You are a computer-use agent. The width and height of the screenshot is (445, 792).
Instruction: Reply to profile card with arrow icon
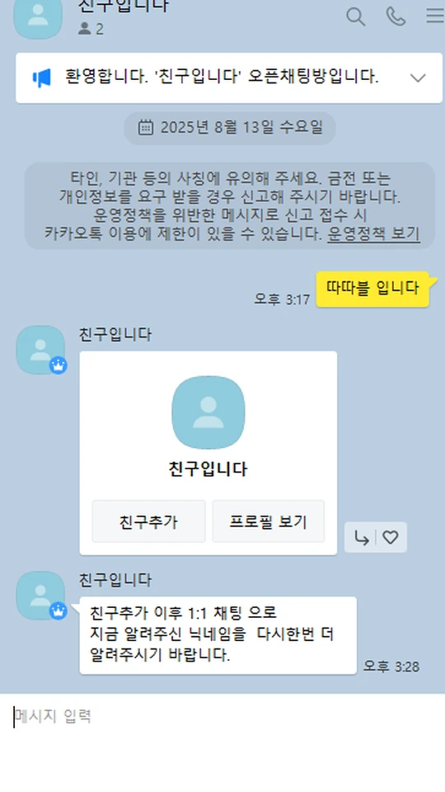click(x=362, y=538)
